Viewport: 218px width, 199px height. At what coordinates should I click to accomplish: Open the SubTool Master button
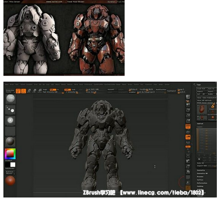pyautogui.click(x=10, y=172)
